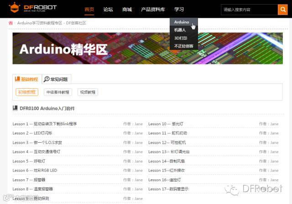Screen dimensions: 292x204
Task: Select 不正经创客 in the 学习 dropdown
Action: [183, 46]
